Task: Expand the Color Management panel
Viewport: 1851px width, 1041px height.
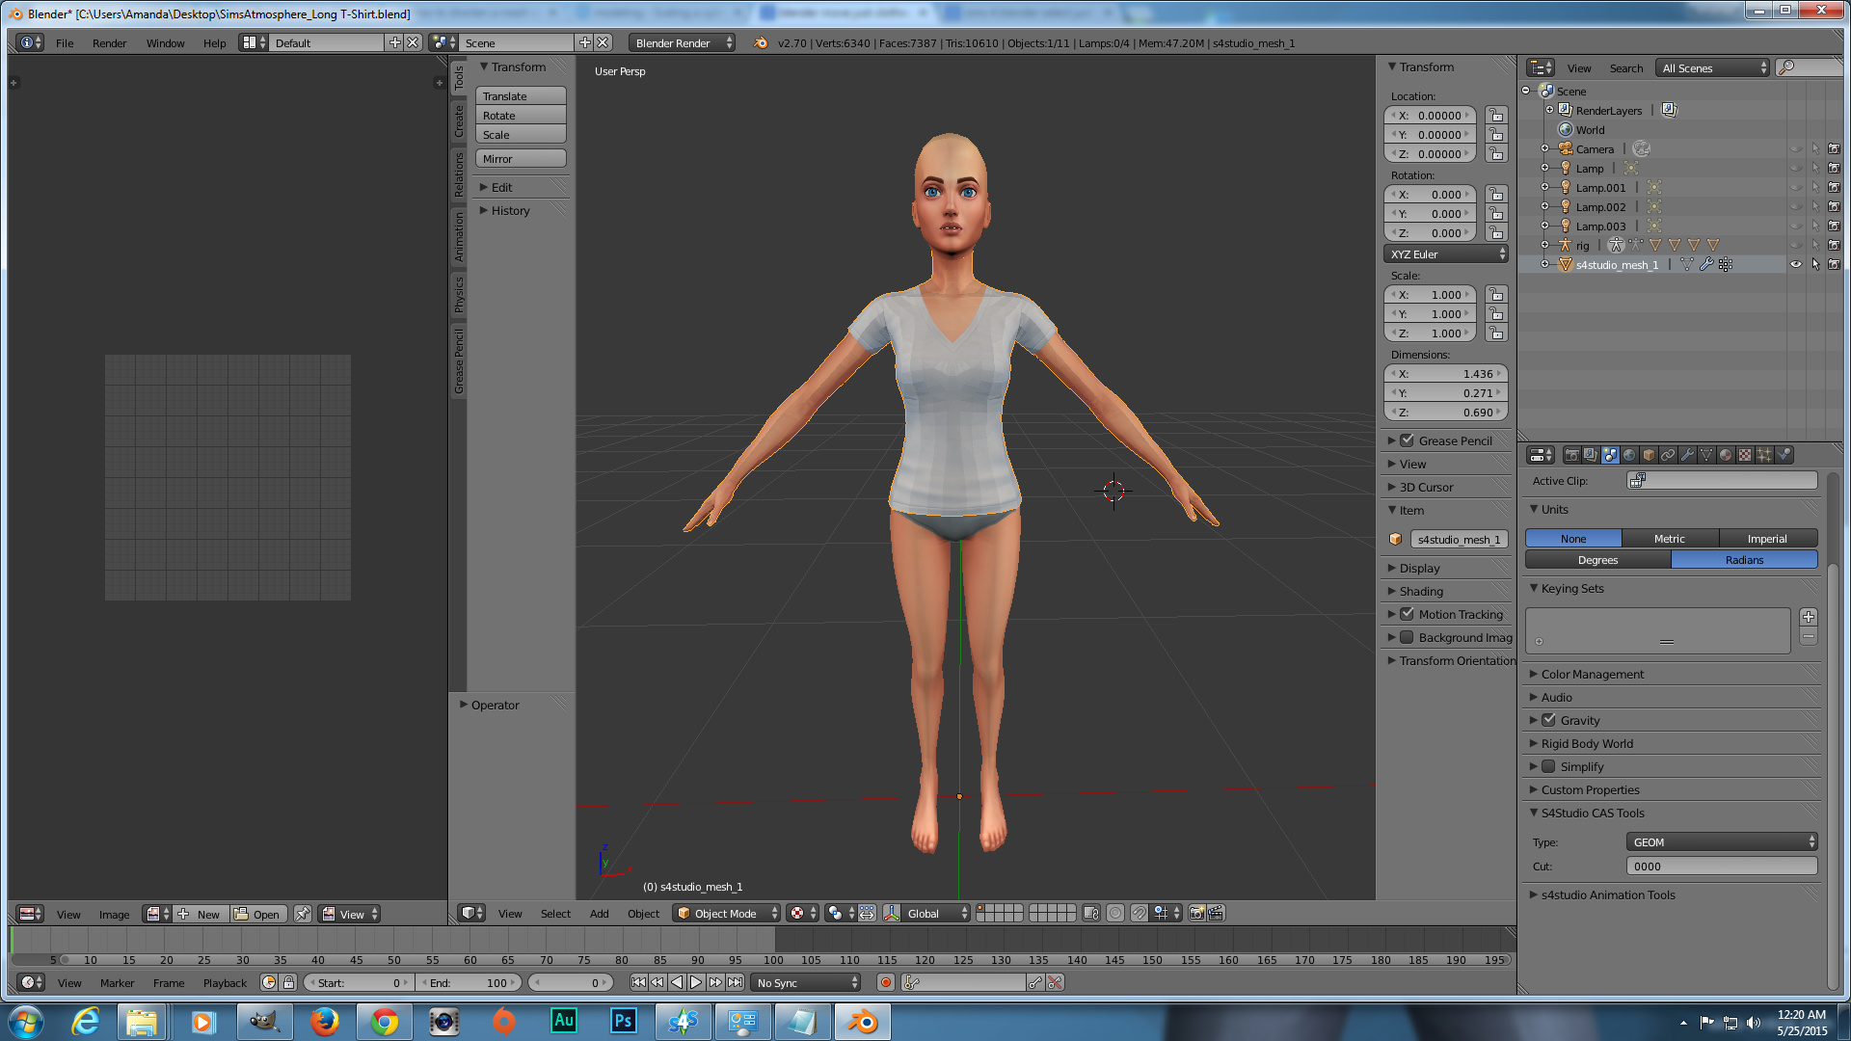Action: pyautogui.click(x=1592, y=674)
